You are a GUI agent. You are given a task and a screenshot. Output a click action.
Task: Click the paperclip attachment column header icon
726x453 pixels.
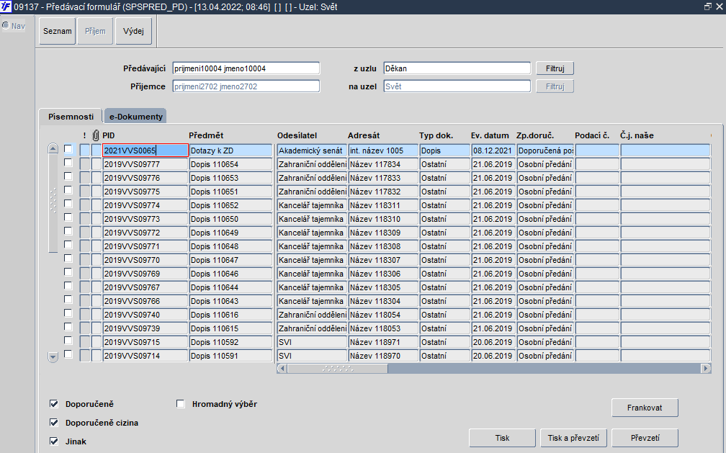point(96,135)
